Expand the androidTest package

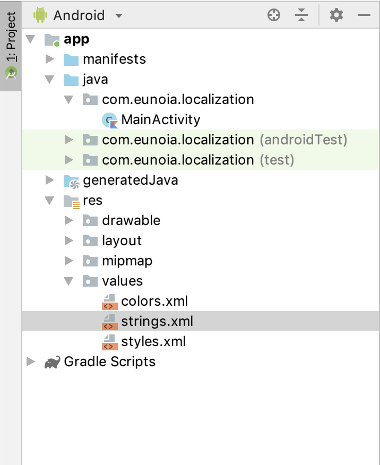[x=69, y=140]
